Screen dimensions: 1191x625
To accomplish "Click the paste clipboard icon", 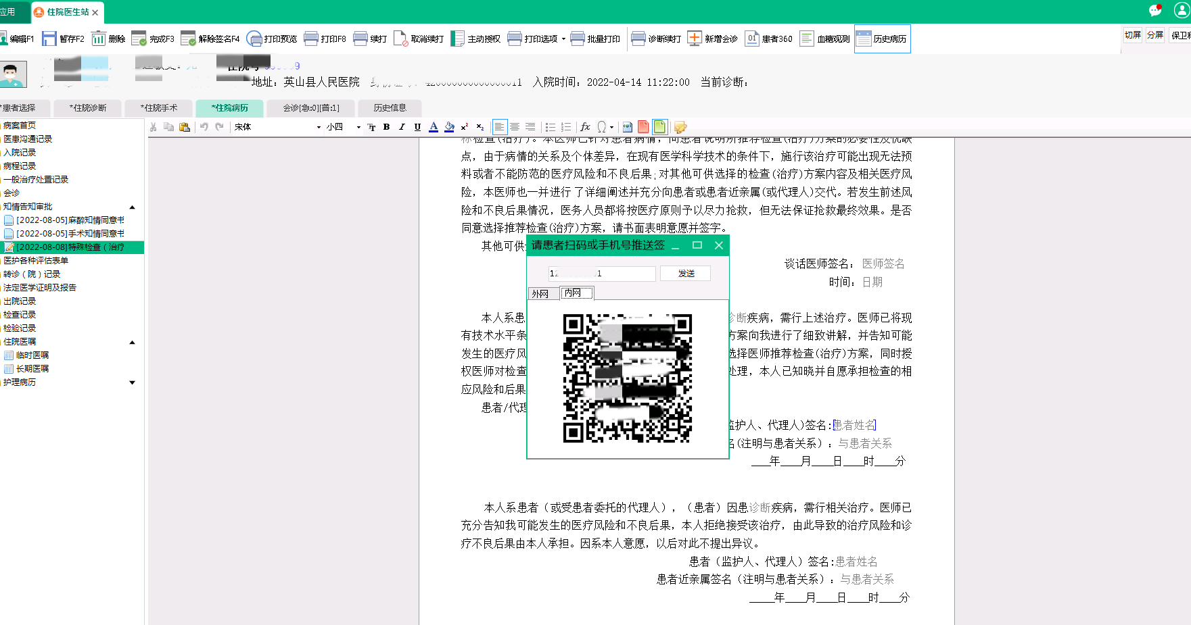I will (185, 127).
